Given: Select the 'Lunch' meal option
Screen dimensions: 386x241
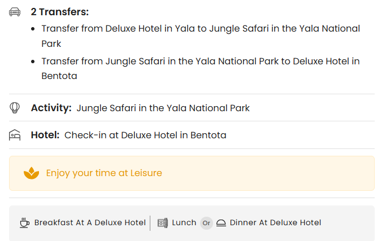Looking at the screenshot, I should click(184, 222).
